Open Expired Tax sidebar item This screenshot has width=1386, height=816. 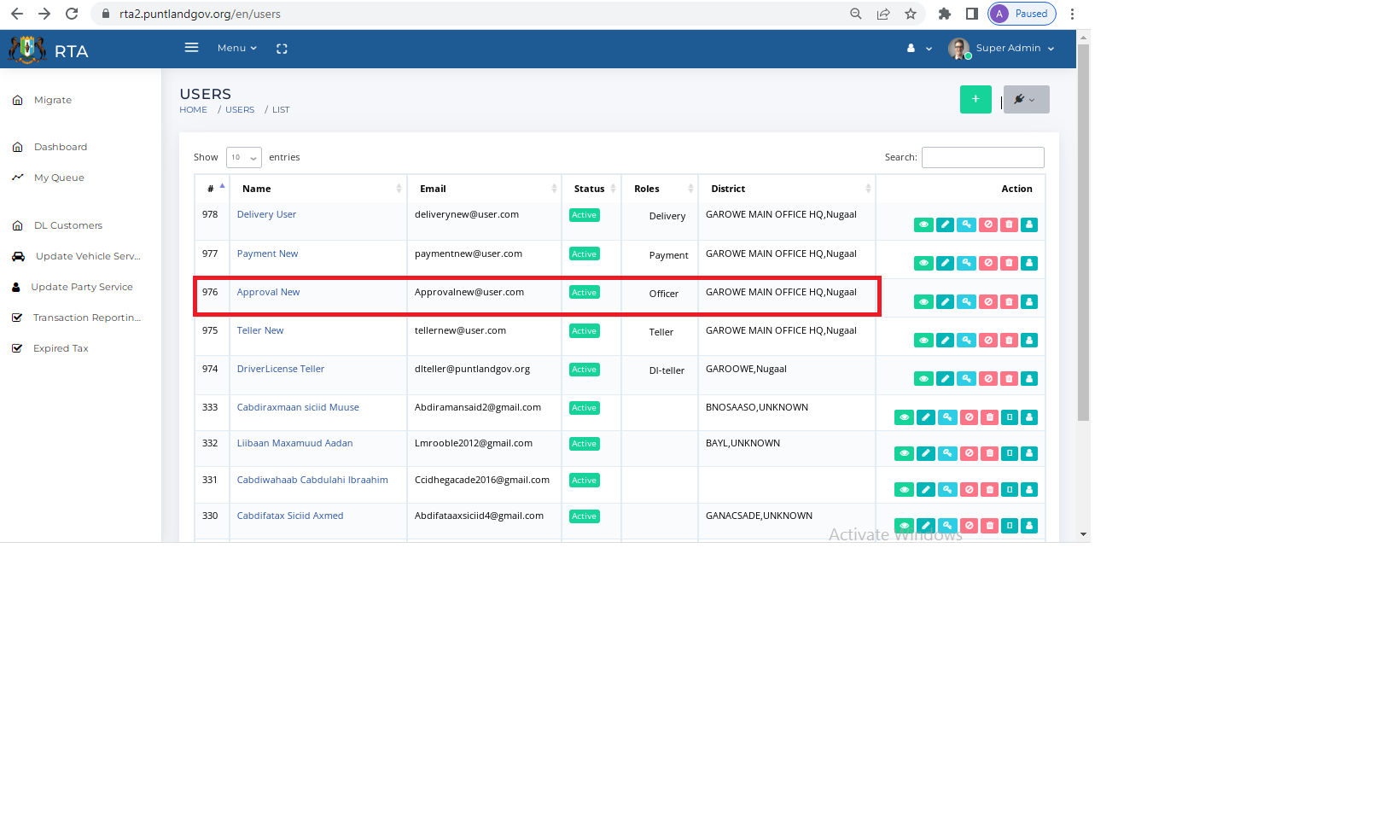(x=60, y=348)
